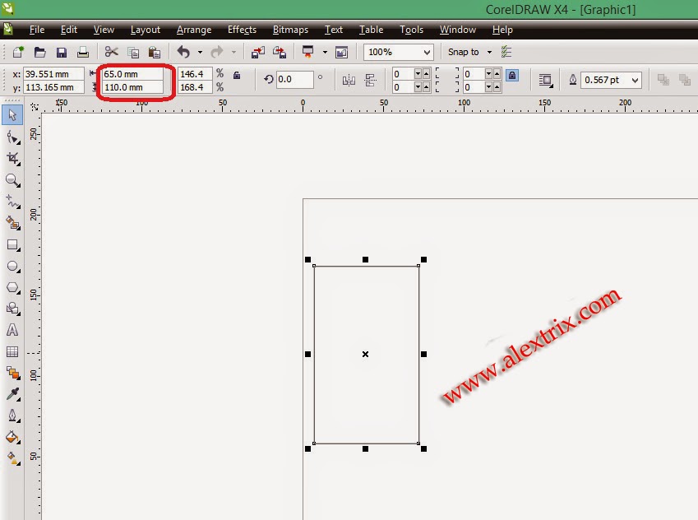Select the Crop tool

pyautogui.click(x=13, y=159)
